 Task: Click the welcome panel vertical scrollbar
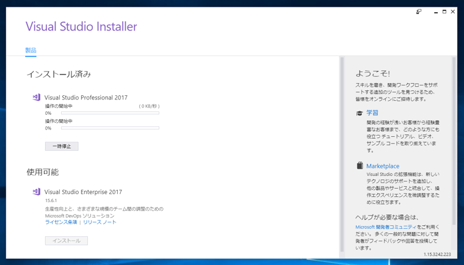454,140
